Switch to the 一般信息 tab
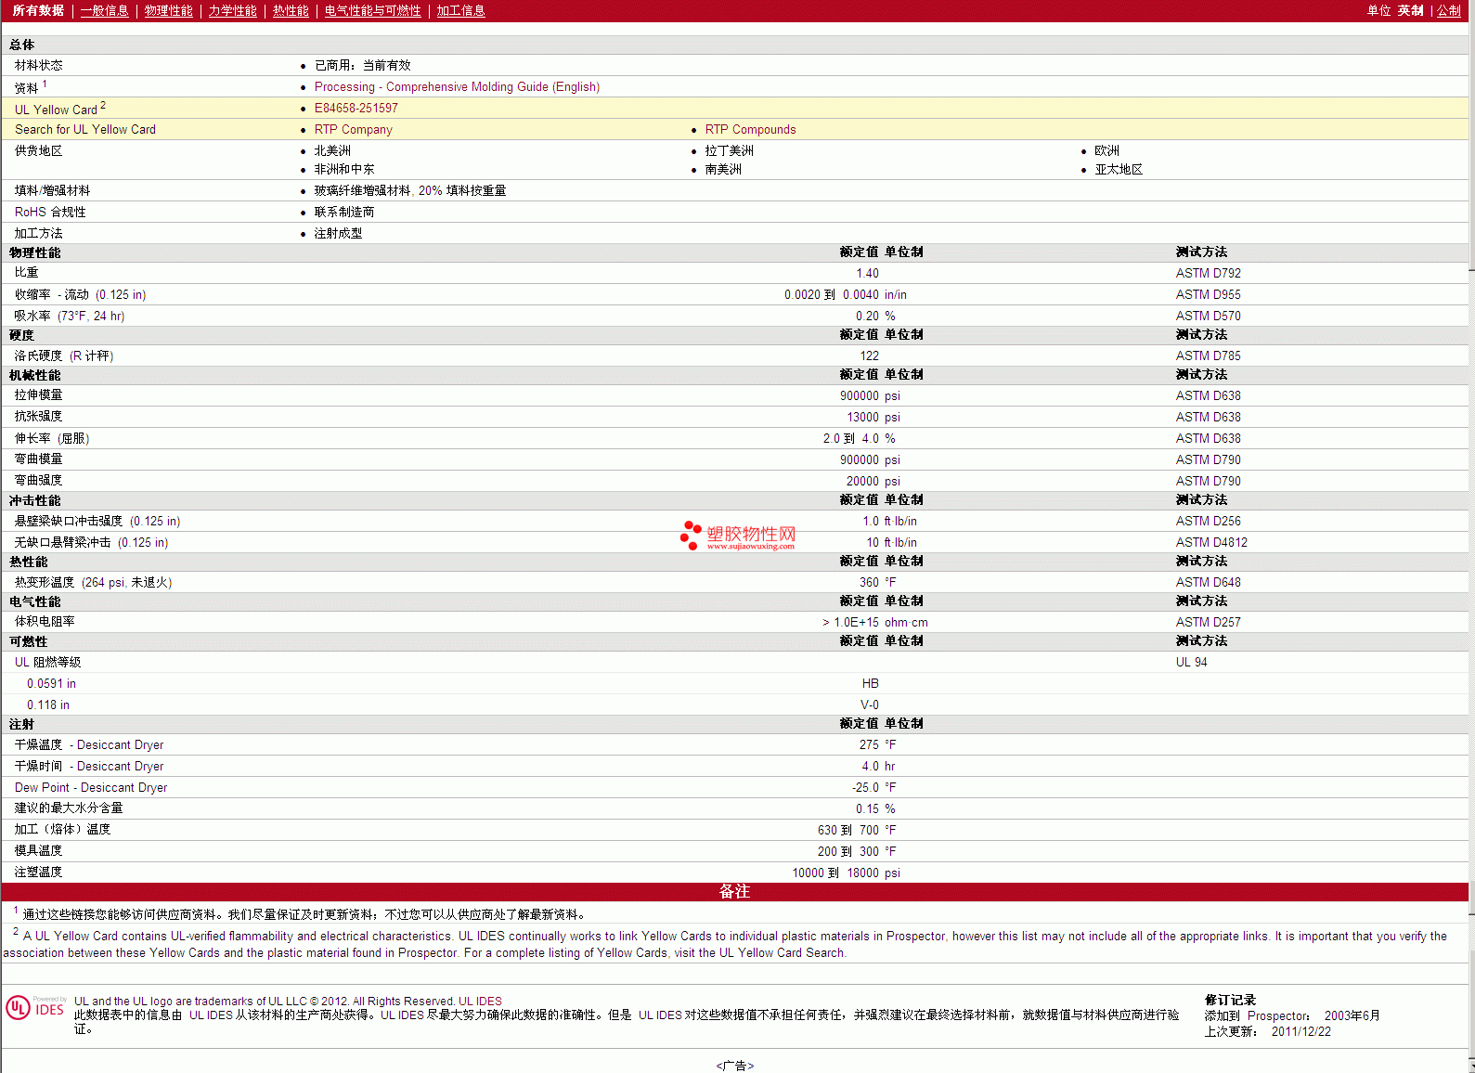 (104, 10)
